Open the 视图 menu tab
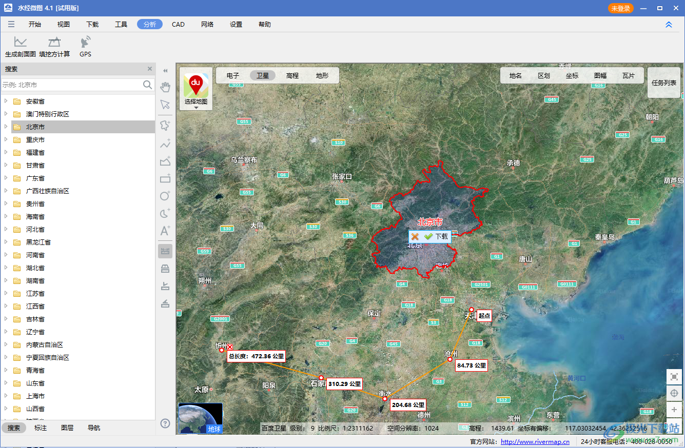The image size is (685, 448). [x=64, y=24]
